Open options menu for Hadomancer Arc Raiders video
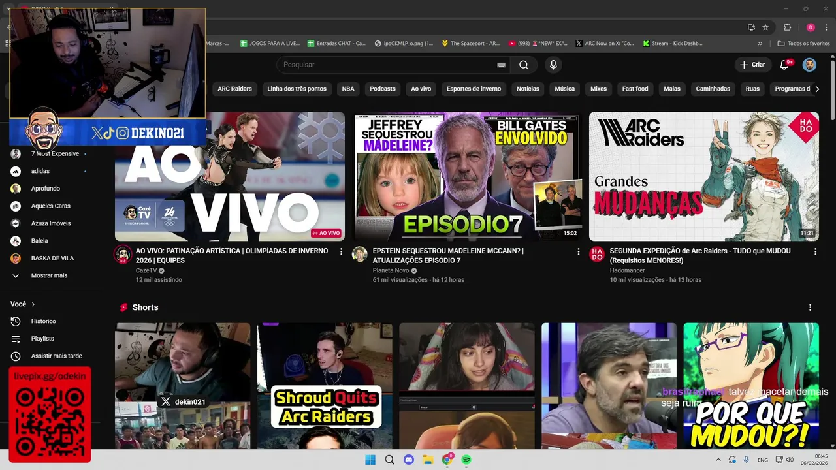The height and width of the screenshot is (470, 836). coord(815,251)
